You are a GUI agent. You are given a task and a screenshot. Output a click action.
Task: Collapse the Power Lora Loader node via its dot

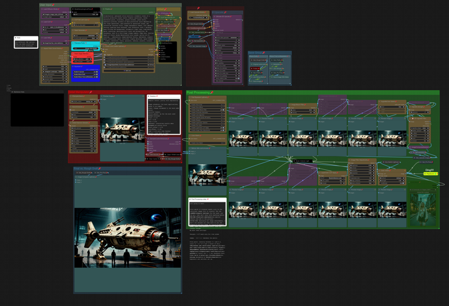[104, 46]
